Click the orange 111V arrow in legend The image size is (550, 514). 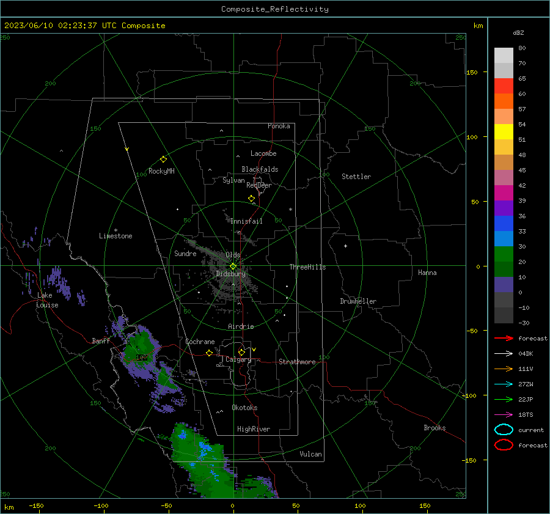(x=504, y=369)
